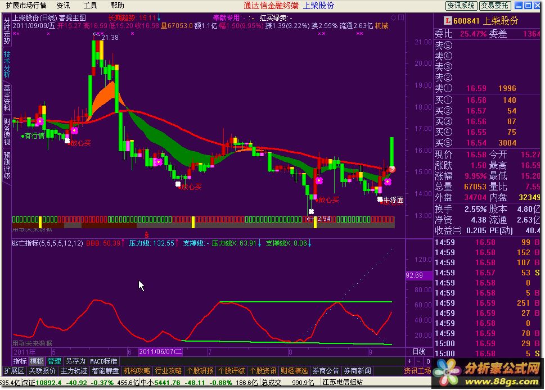The height and width of the screenshot is (390, 545).
Task: Click the 上柴股份(日线) 菩提主图 chart title
Action: tap(49, 18)
